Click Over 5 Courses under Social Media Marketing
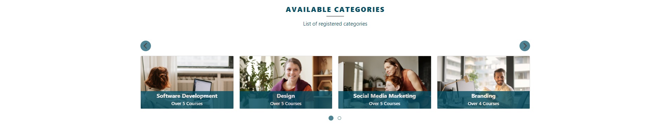 point(385,104)
